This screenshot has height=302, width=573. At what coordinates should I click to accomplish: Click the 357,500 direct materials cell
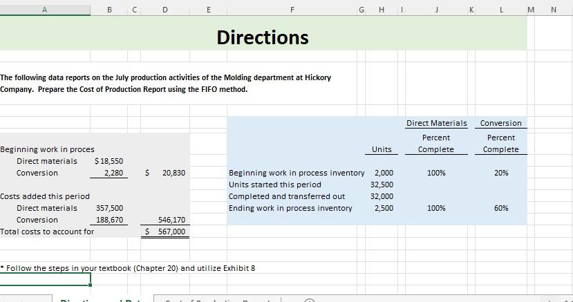click(110, 208)
